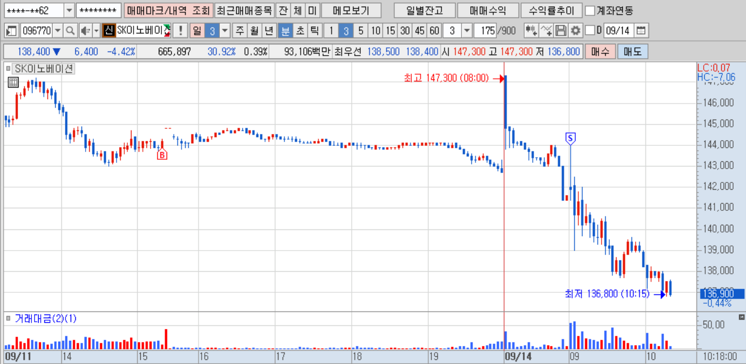Save chart settings with the floppy disk icon
The width and height of the screenshot is (746, 364).
coord(561,31)
